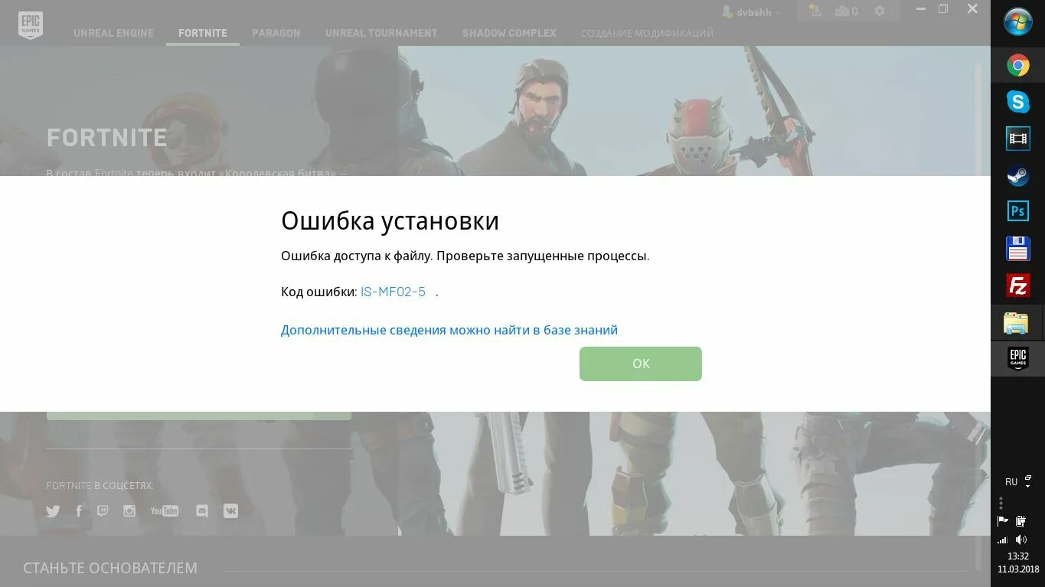
Task: Open the Paragon tab
Action: point(276,33)
